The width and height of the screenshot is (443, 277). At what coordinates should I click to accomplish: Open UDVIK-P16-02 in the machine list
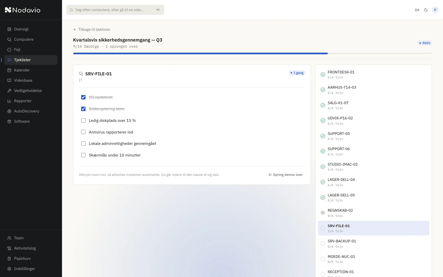[x=374, y=120]
